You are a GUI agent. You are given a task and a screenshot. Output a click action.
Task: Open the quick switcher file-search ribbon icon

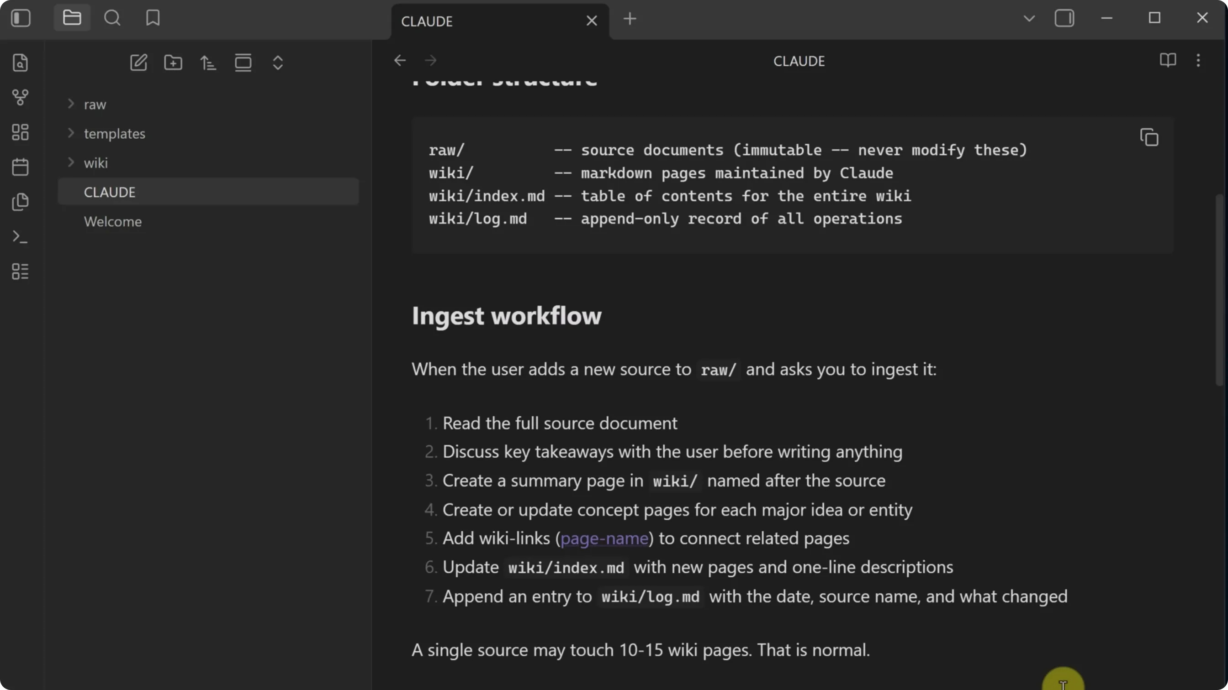[x=20, y=63]
